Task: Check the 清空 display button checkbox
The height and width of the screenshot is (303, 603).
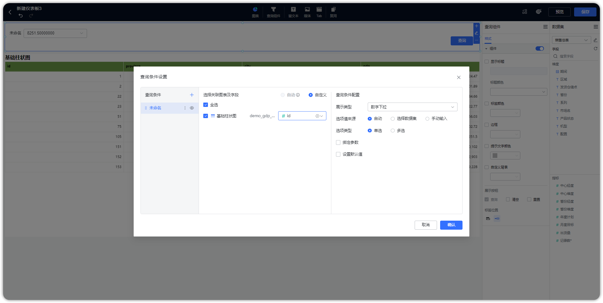Action: click(508, 200)
